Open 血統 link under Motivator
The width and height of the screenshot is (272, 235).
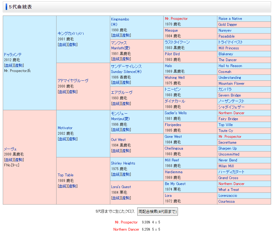[x=62, y=139]
